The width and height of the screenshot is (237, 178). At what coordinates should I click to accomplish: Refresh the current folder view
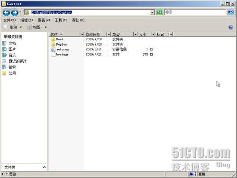[x=159, y=12]
